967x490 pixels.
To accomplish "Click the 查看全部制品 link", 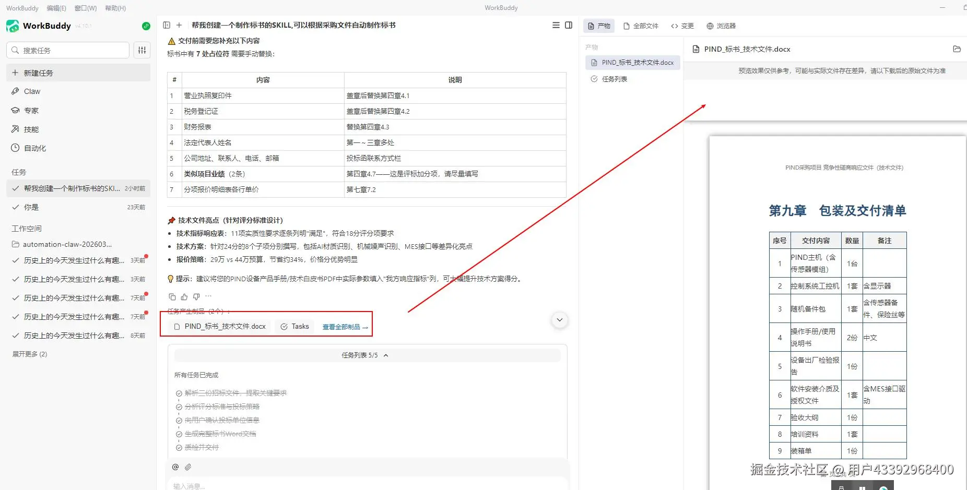I will click(x=345, y=327).
